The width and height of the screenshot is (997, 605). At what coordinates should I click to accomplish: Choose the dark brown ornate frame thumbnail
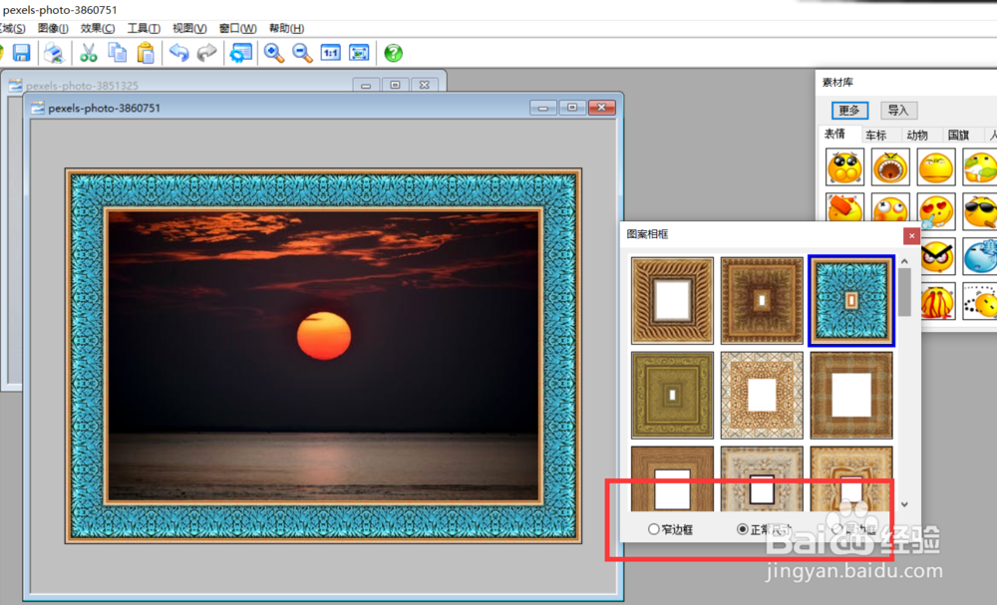point(762,301)
